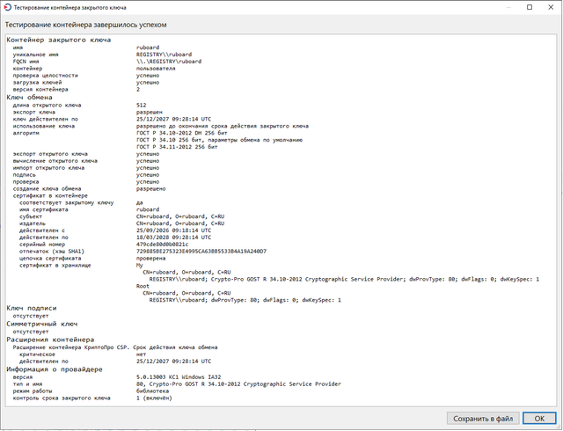
Task: Click the SHA1 thumbprint hash value
Action: point(201,252)
